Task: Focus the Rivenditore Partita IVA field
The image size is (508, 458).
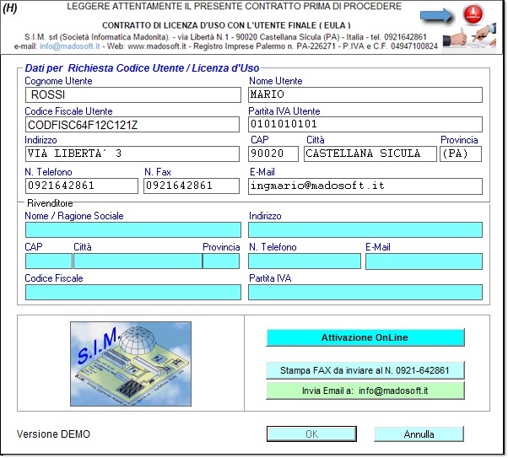Action: (x=365, y=292)
